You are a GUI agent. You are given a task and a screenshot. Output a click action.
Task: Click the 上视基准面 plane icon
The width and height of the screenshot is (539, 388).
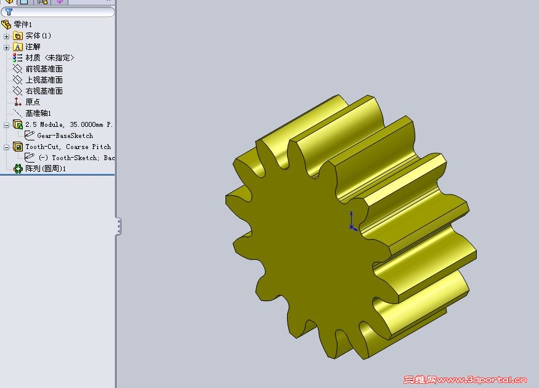tap(17, 79)
